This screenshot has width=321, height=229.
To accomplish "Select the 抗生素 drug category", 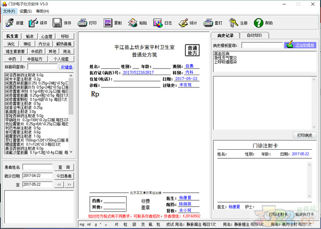I will [12, 36].
